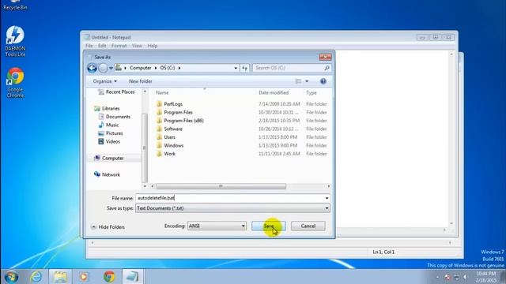The image size is (506, 284).
Task: Open Windows Media Player from the taskbar
Action: tap(84, 277)
